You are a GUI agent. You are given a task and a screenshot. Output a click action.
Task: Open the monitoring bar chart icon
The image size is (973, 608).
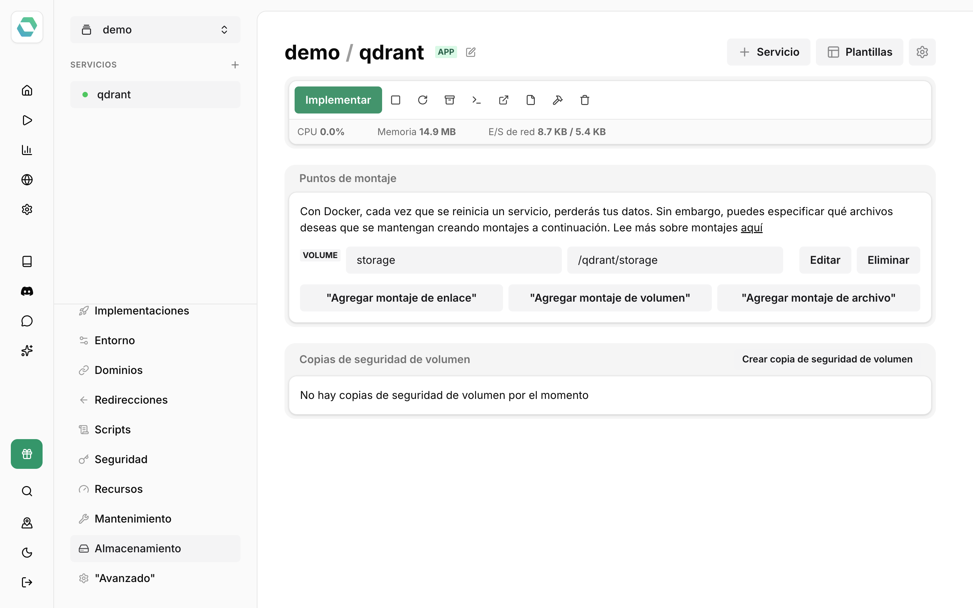pos(27,150)
